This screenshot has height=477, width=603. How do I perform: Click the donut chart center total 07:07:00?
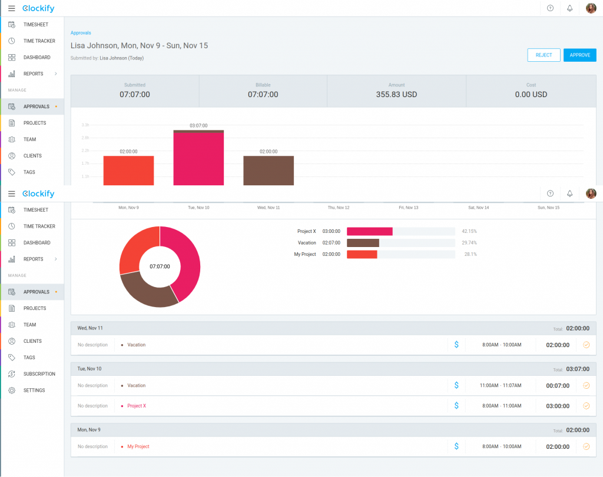tap(160, 266)
